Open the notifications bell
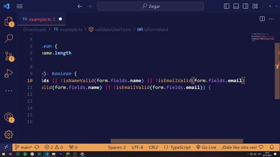 tap(272, 147)
